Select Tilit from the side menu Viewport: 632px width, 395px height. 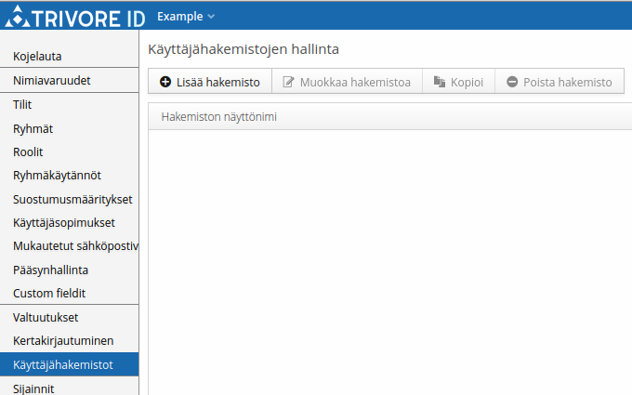click(22, 105)
